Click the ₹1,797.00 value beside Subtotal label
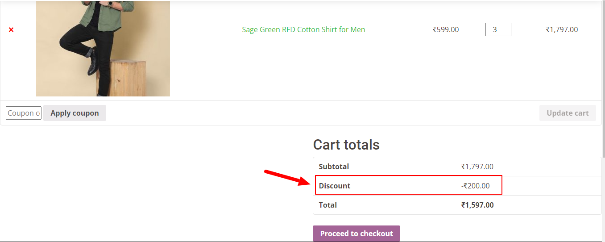 point(477,167)
